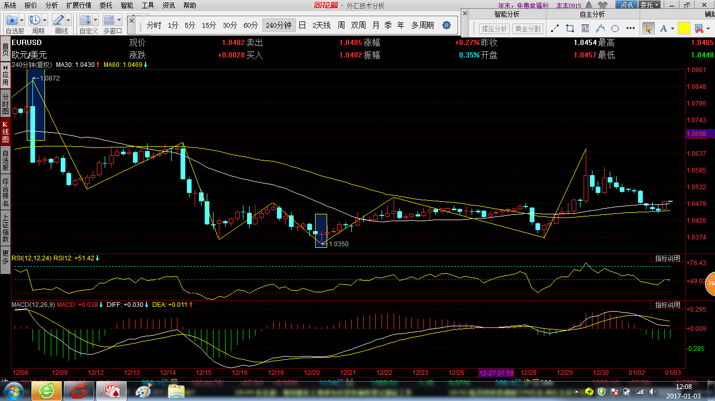Image resolution: width=715 pixels, height=401 pixels.
Task: Switch chart period to 30分
Action: pos(230,25)
